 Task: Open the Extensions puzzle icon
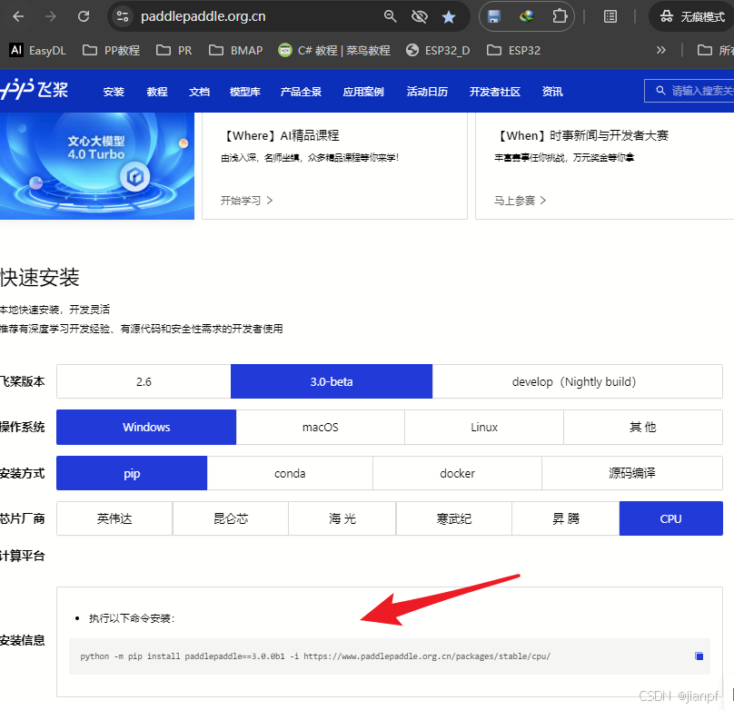tap(560, 17)
